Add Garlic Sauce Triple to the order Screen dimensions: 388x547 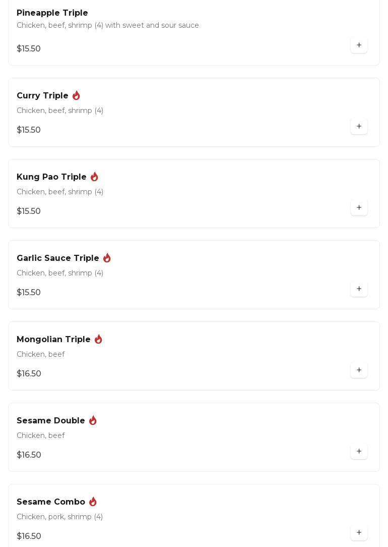(359, 289)
